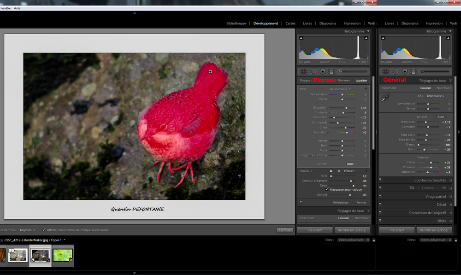The height and width of the screenshot is (275, 461).
Task: Select the thumbnail with the 2 badge
Action: point(18,255)
